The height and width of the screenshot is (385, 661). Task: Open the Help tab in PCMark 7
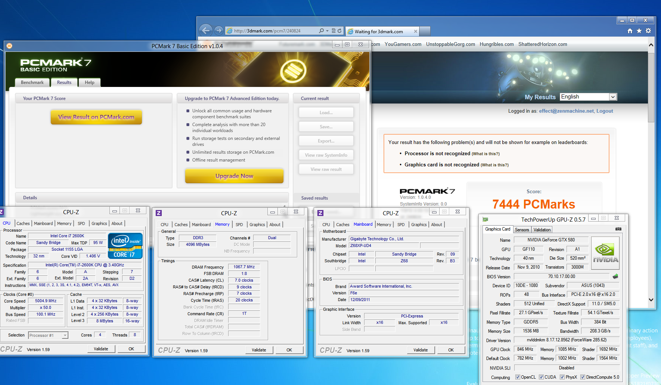(90, 82)
